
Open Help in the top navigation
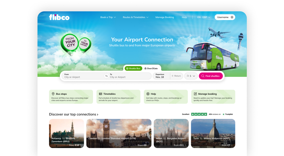coord(184,17)
